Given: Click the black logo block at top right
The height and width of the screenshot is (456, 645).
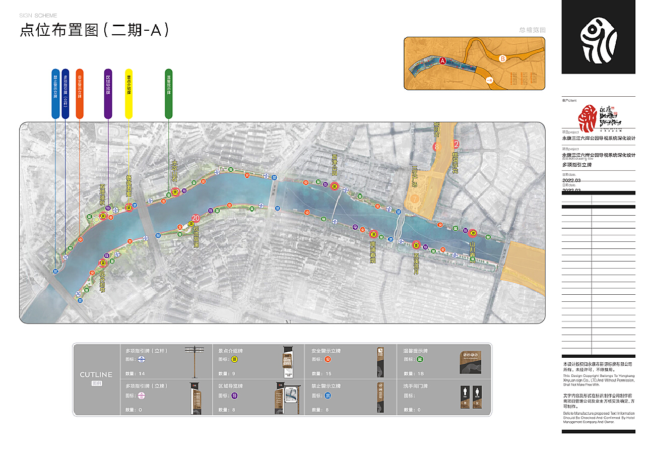Looking at the screenshot, I should click(599, 37).
